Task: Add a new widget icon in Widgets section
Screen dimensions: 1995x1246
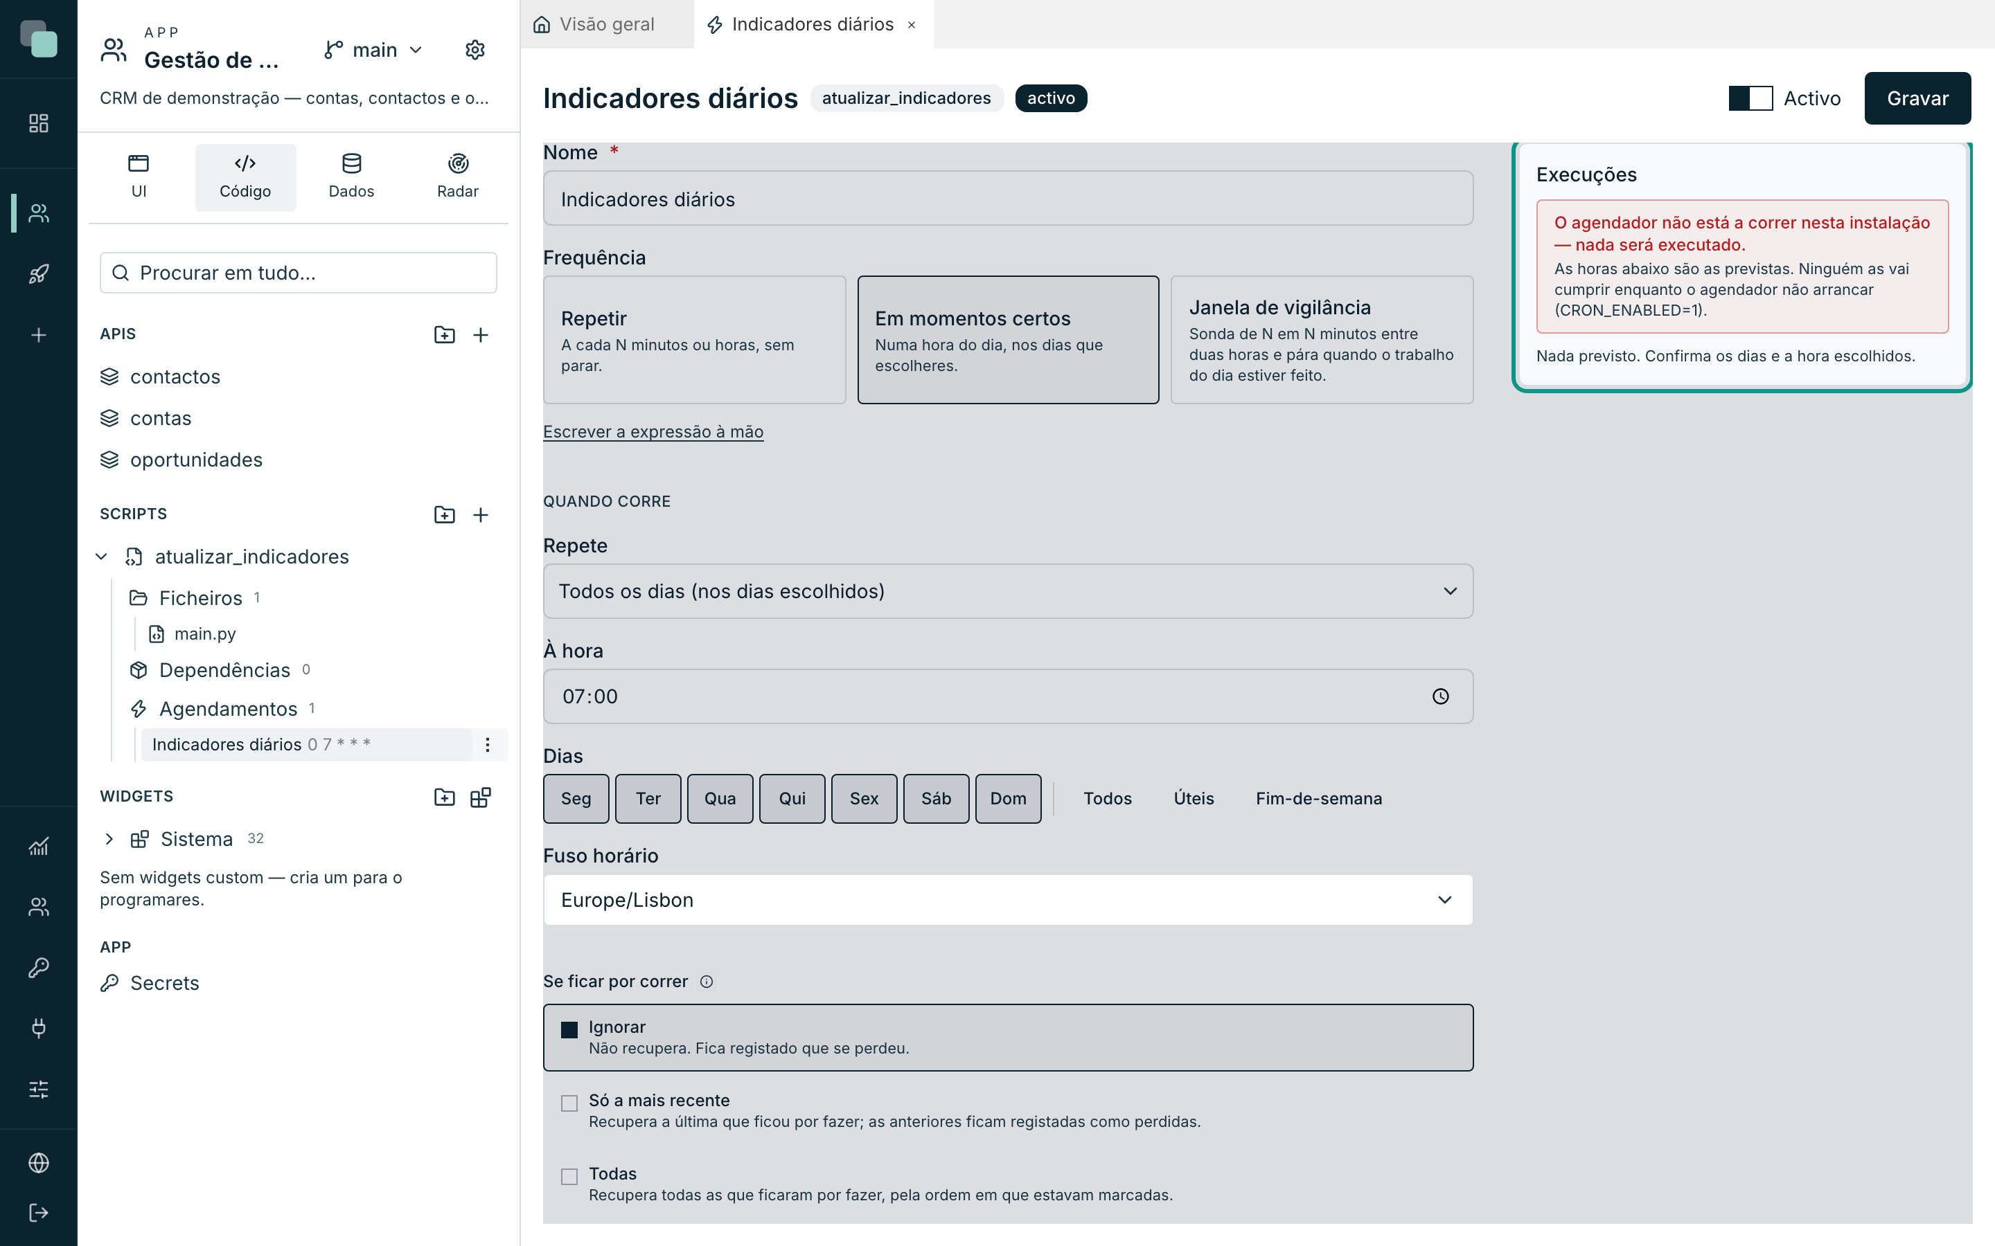Action: (481, 797)
